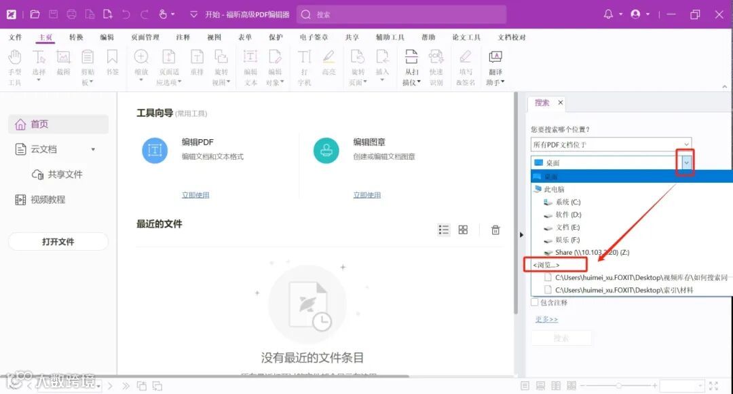Viewport: 733px width, 394px height.
Task: Select <浏览...> in the location list
Action: pos(546,265)
